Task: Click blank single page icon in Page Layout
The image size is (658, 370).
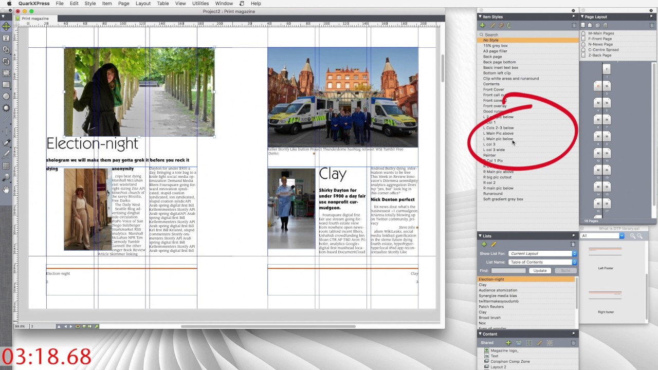Action: (x=583, y=25)
